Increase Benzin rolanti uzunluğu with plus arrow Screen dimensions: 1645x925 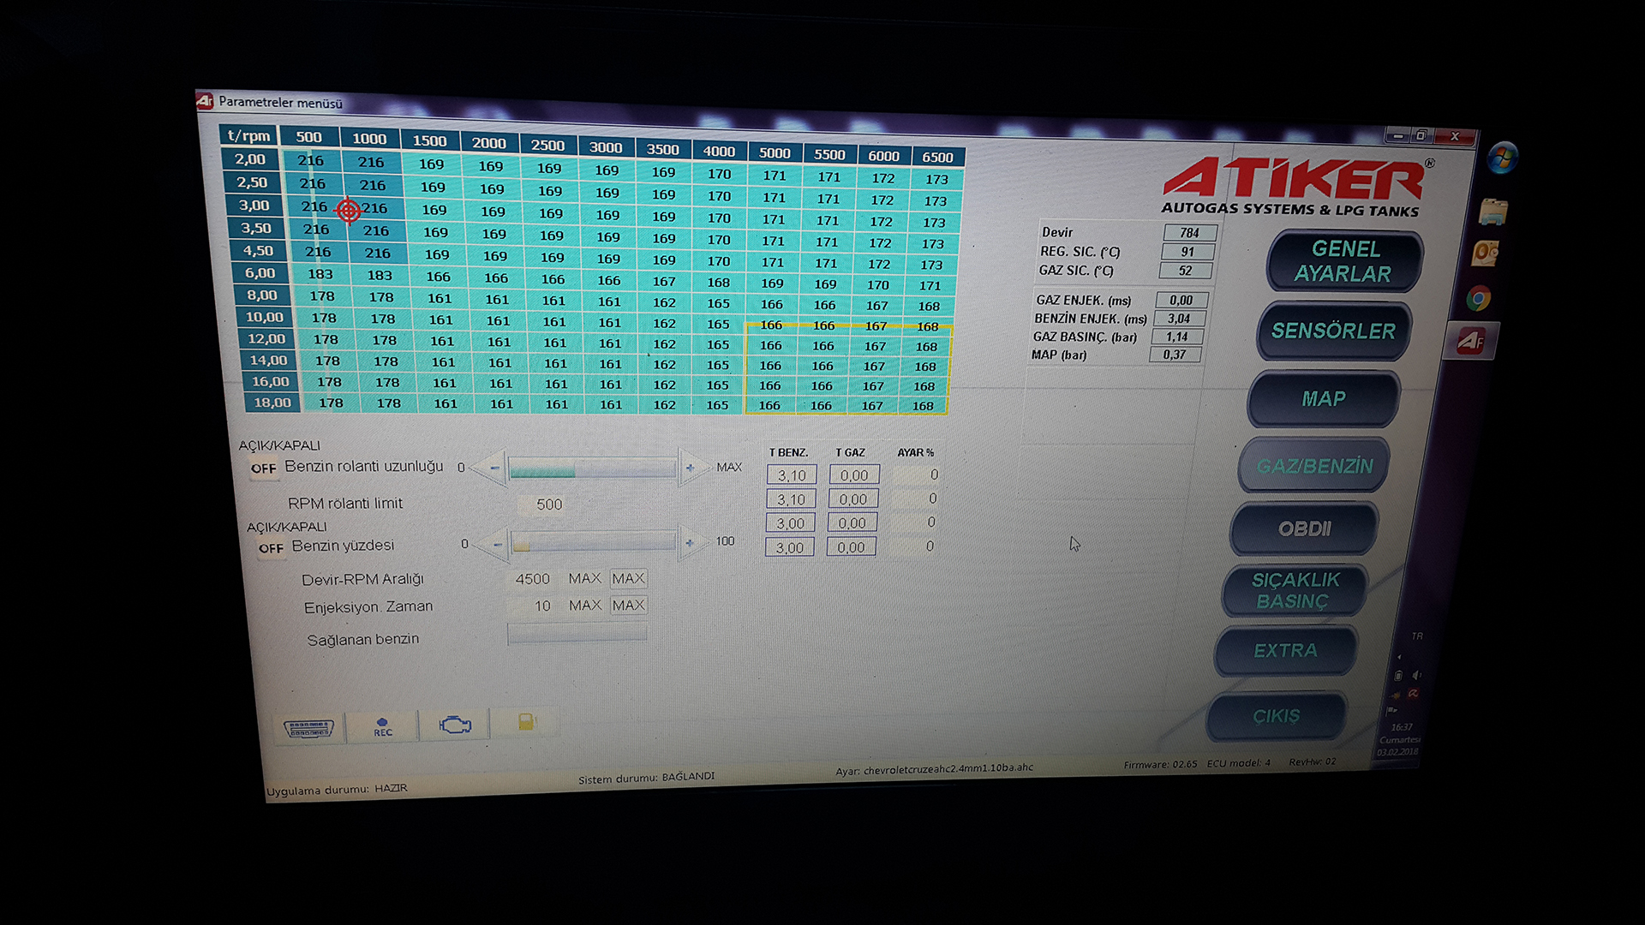coord(692,468)
